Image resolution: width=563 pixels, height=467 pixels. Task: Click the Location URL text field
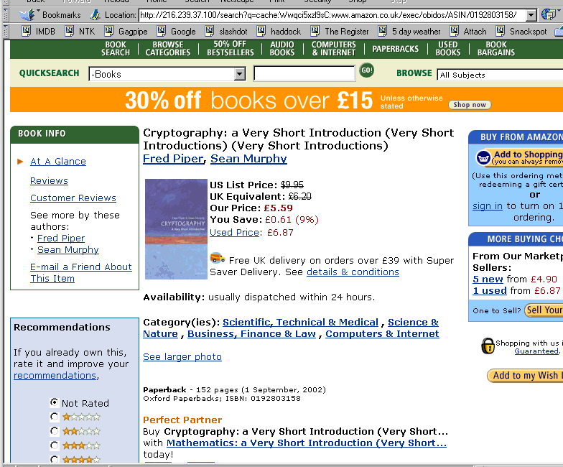(332, 15)
